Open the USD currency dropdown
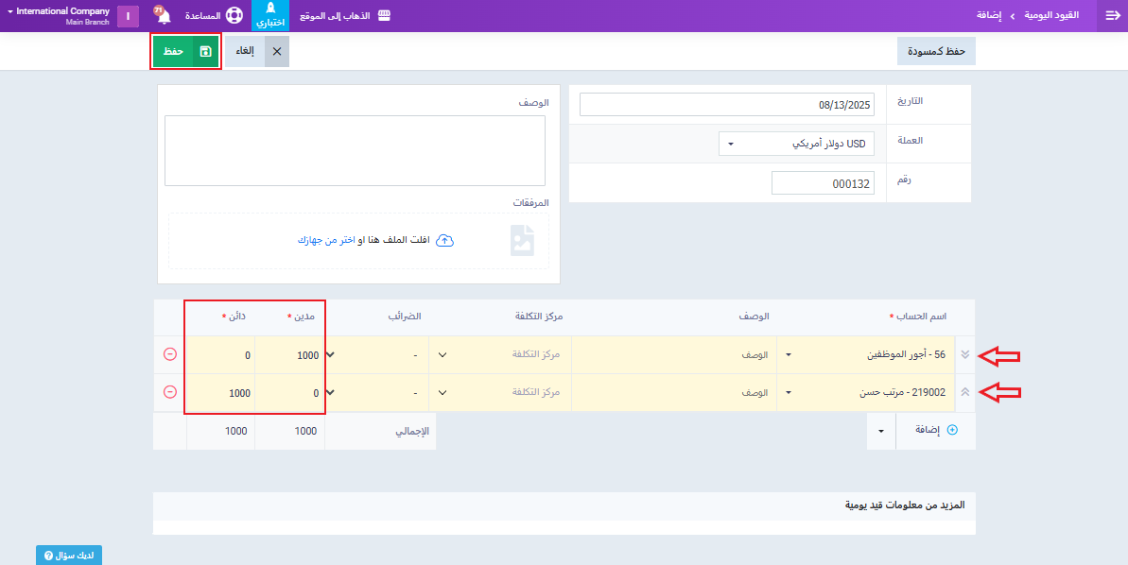This screenshot has width=1128, height=565. (x=796, y=144)
